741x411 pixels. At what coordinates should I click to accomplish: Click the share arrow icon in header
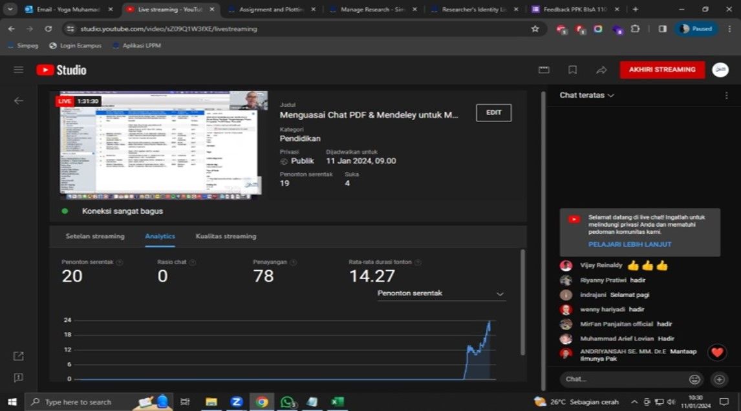click(x=601, y=70)
